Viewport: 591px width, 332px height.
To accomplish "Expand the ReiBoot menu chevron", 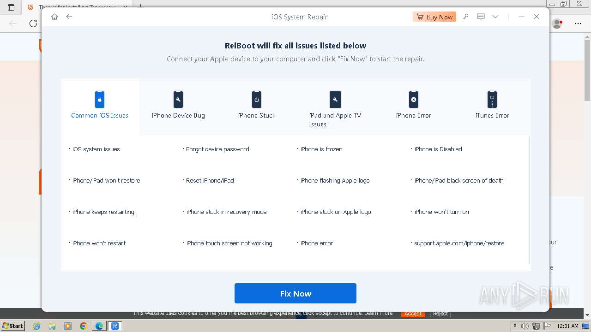I will (495, 17).
